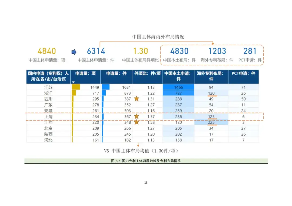Click the yellow data bar in 江苏 row
Viewport: 292px width, 206px height.
click(76, 87)
